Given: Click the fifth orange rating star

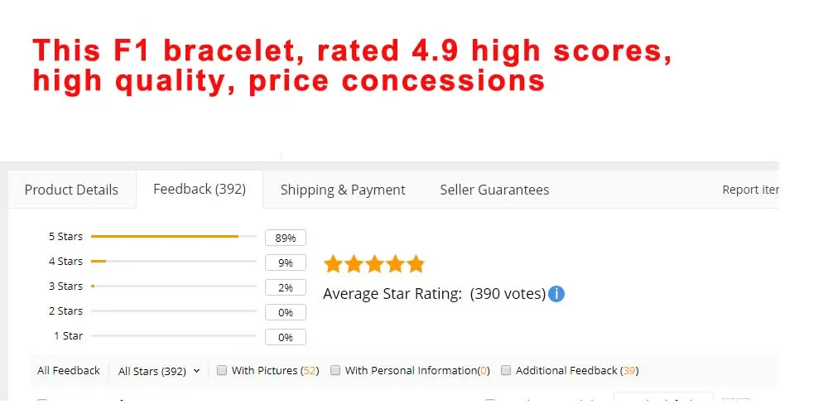Looking at the screenshot, I should click(x=416, y=263).
